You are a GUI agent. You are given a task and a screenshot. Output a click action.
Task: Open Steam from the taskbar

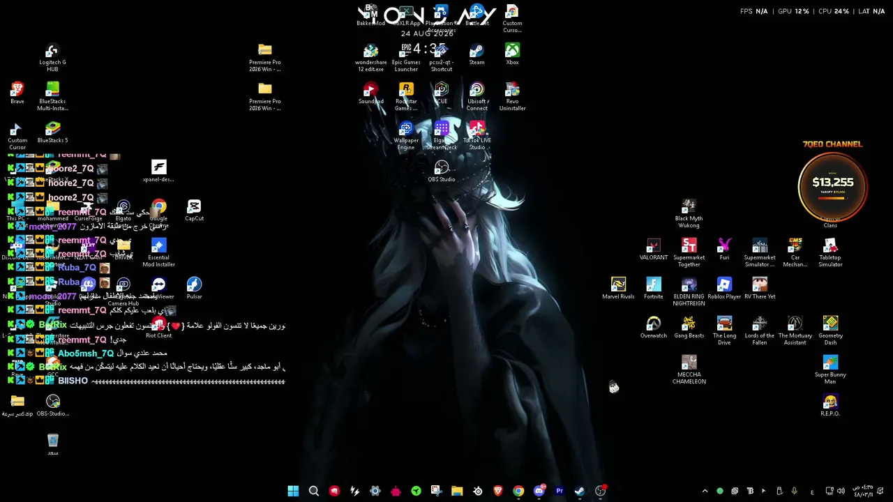(x=580, y=491)
